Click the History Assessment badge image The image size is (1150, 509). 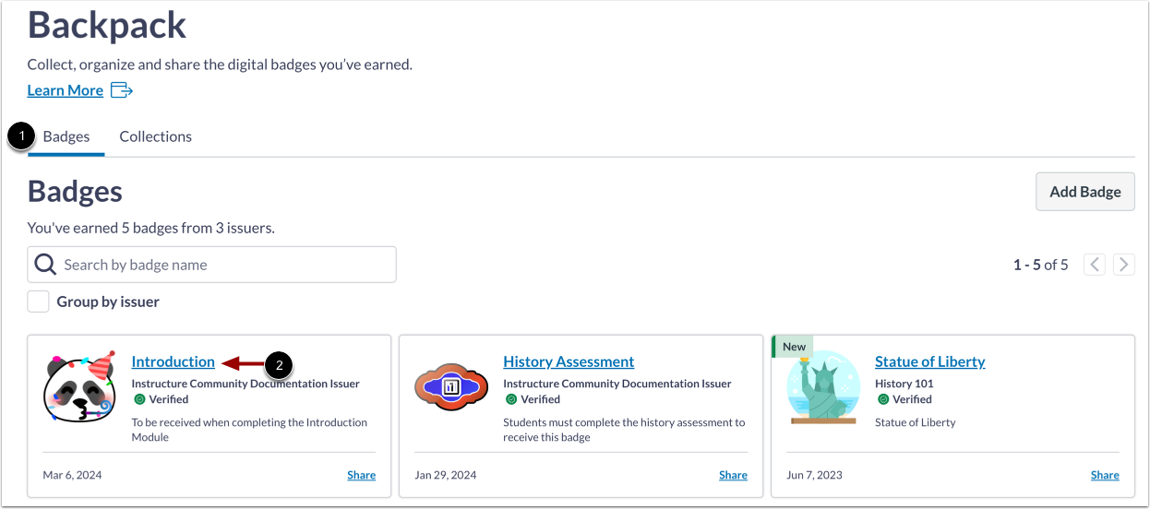tap(452, 387)
